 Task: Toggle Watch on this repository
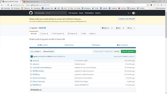point(105,28)
